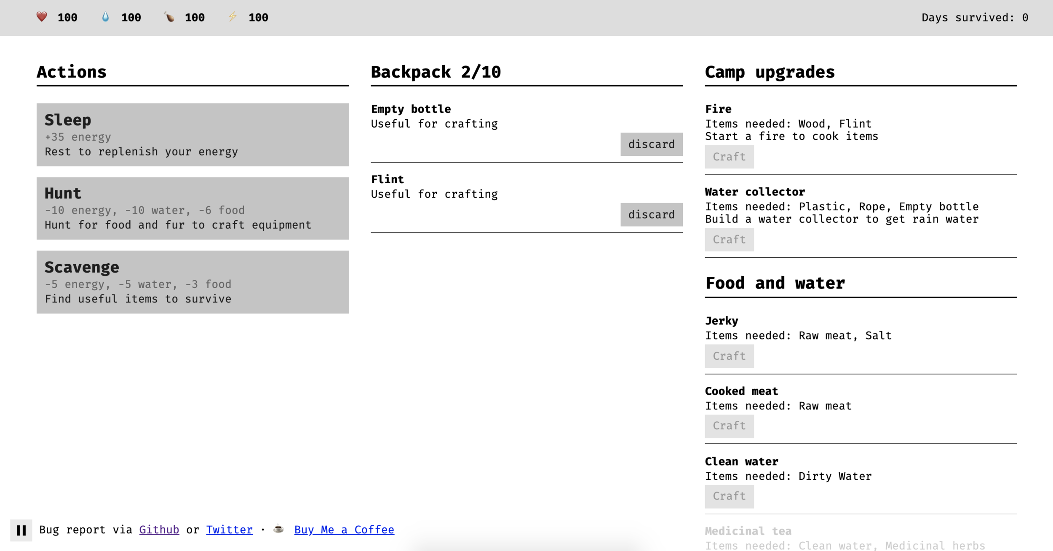Follow the Buy Me a Coffee link
The height and width of the screenshot is (551, 1053).
[344, 530]
